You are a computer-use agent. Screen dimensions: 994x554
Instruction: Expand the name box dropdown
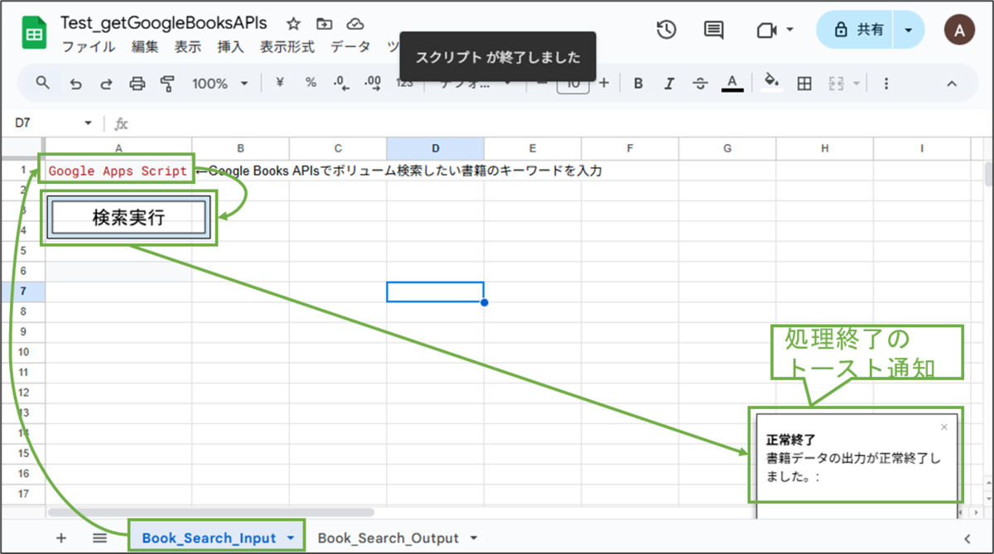click(x=88, y=123)
